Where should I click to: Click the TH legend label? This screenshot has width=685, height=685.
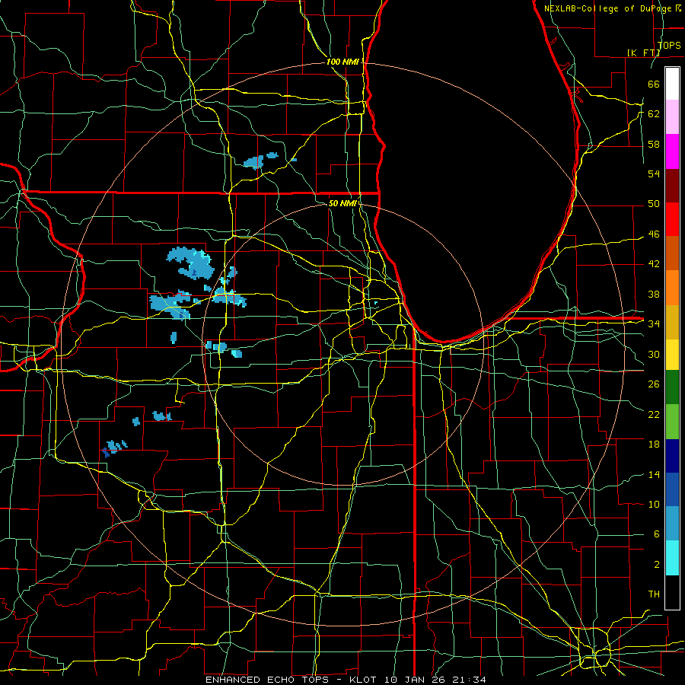(x=654, y=594)
